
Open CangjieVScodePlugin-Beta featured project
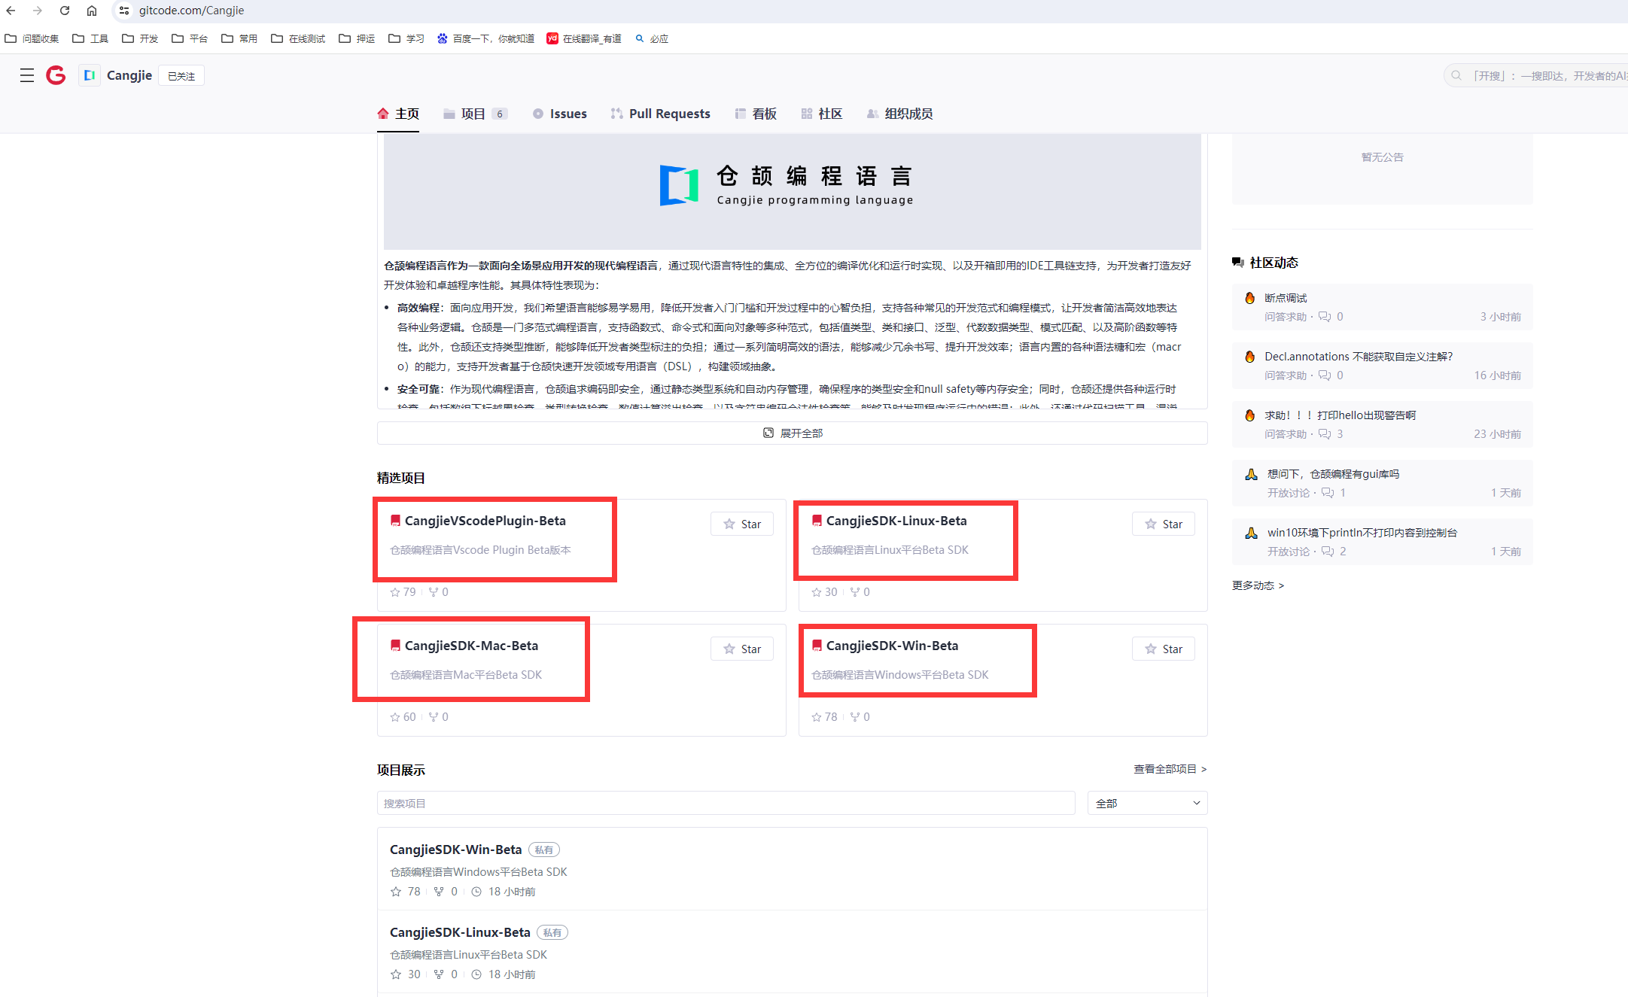pos(485,521)
